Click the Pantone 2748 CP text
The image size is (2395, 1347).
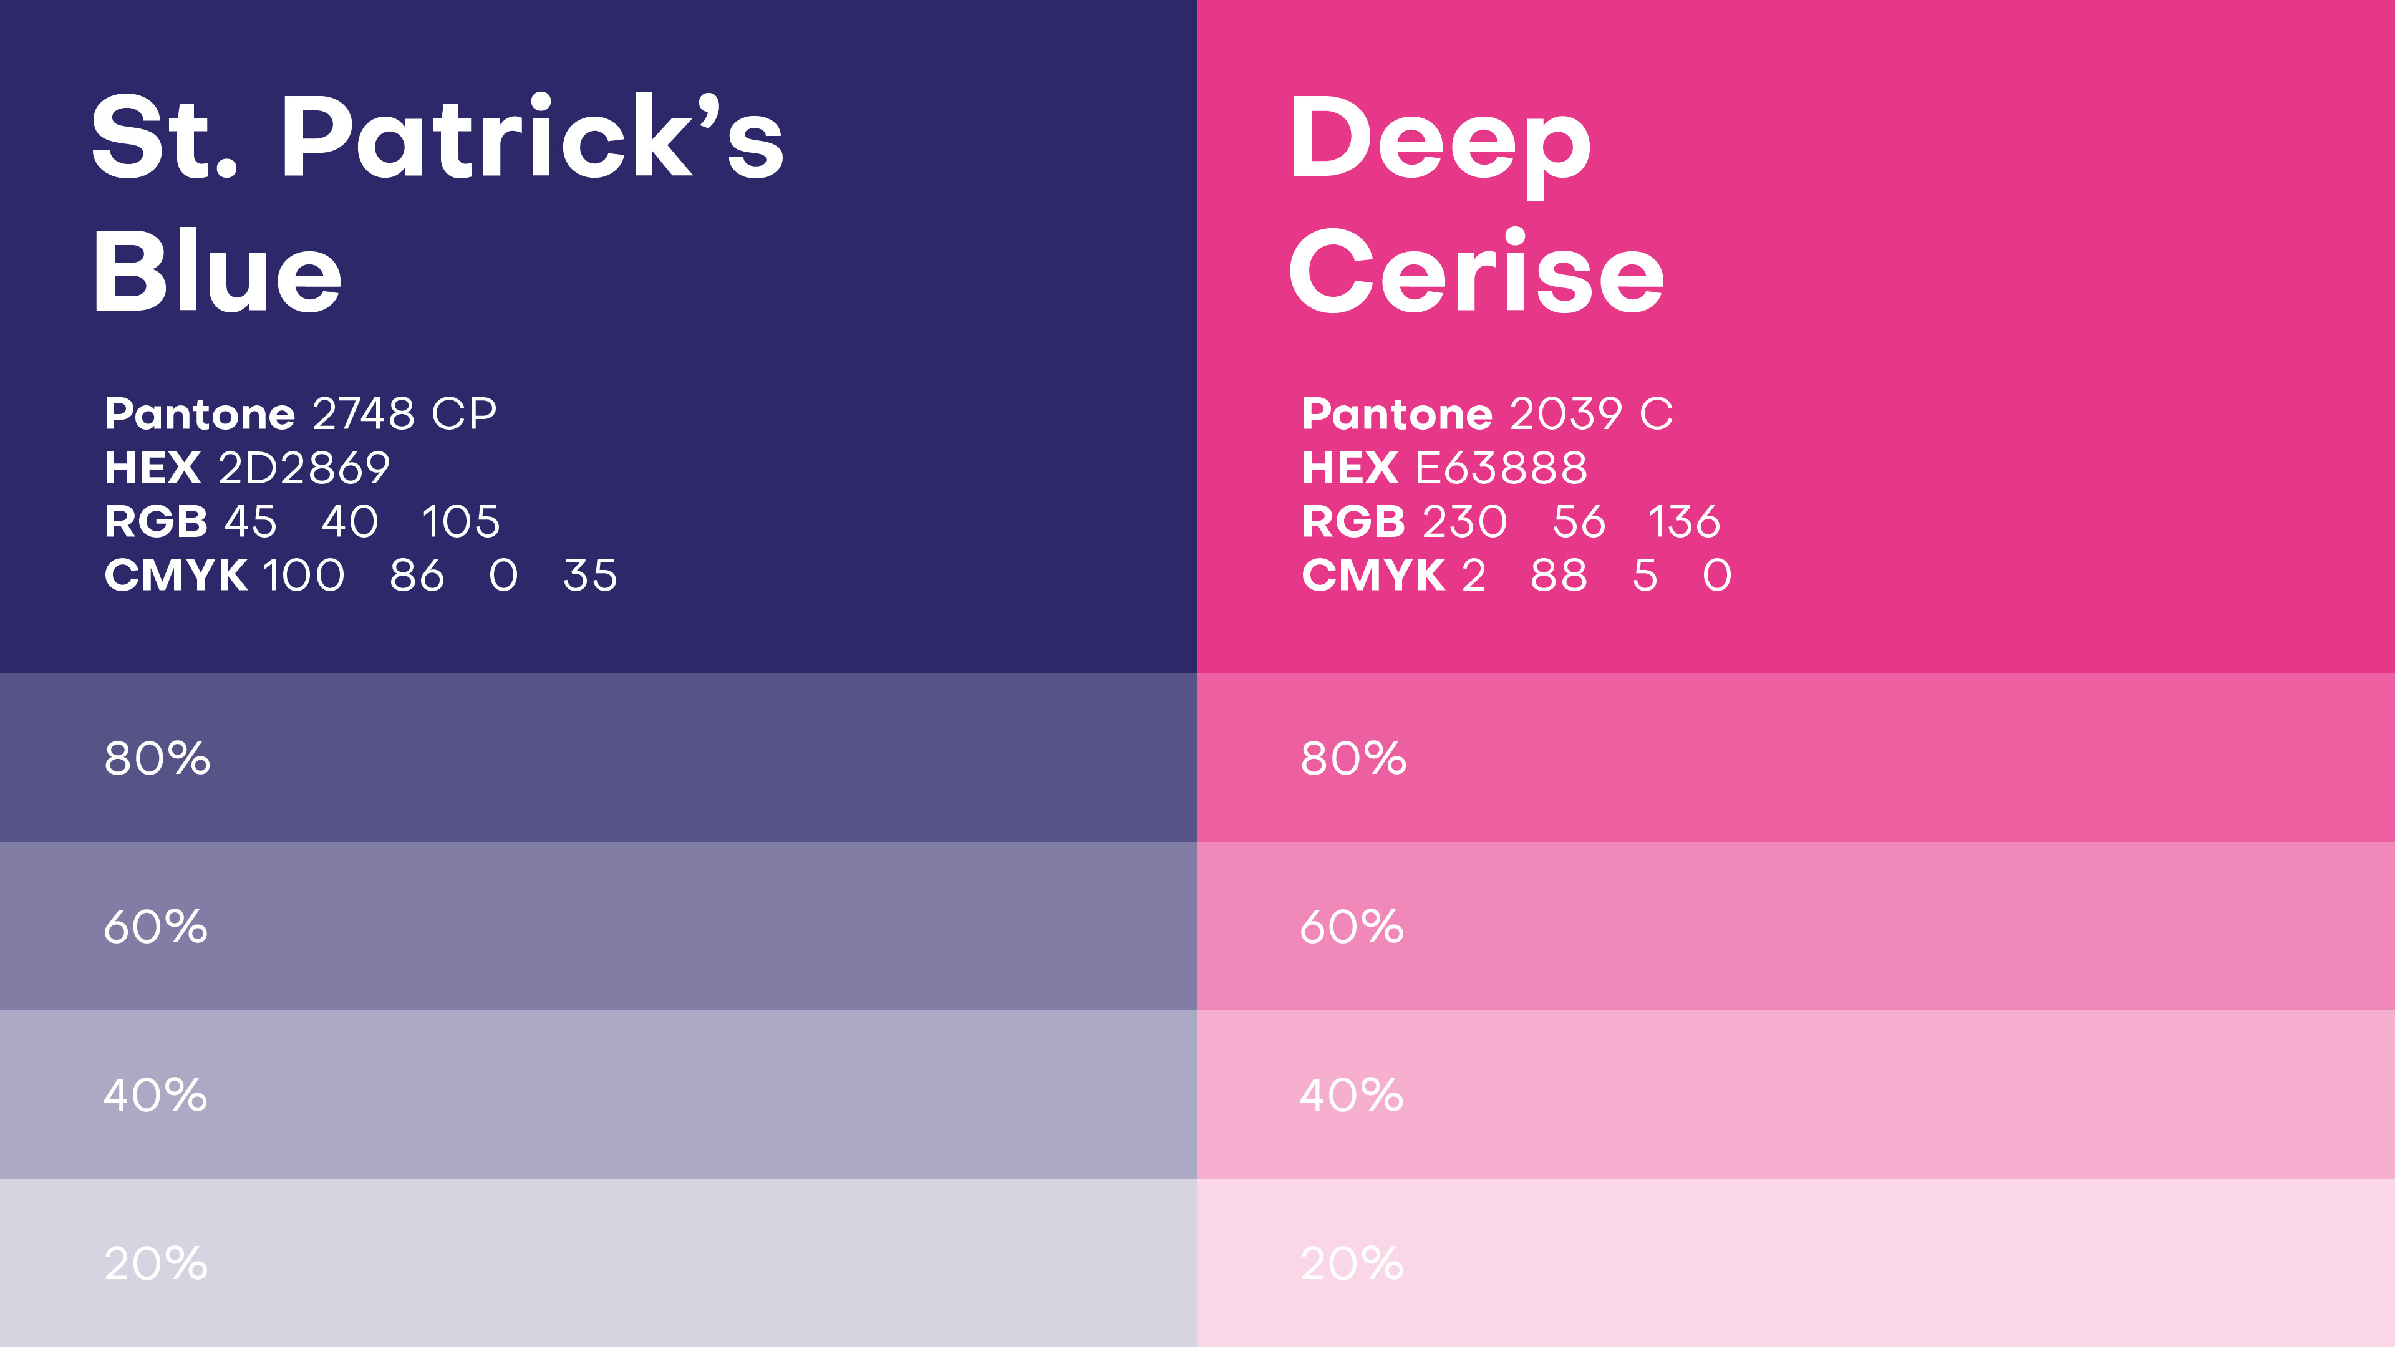pos(301,413)
